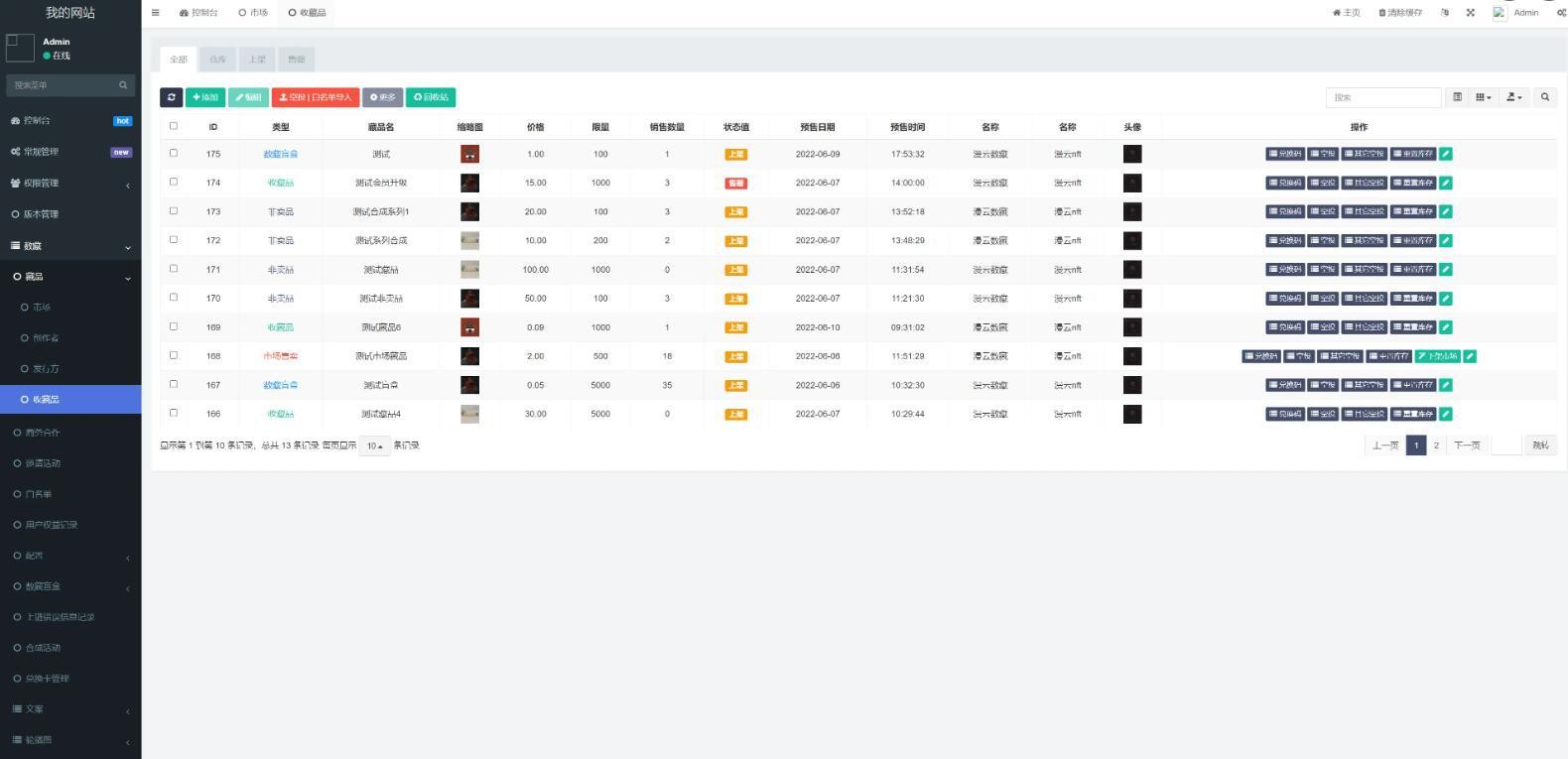The width and height of the screenshot is (1568, 759).
Task: Click the dark refresh icon button
Action: 171,97
